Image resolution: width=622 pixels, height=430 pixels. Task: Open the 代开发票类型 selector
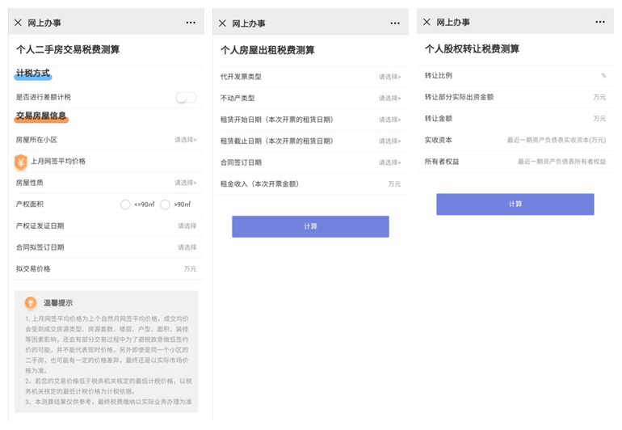389,77
